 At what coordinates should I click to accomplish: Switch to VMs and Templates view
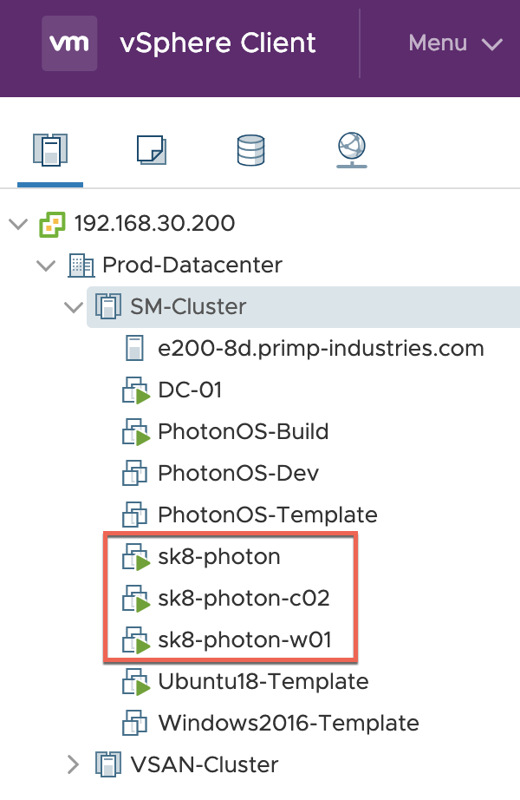click(151, 151)
